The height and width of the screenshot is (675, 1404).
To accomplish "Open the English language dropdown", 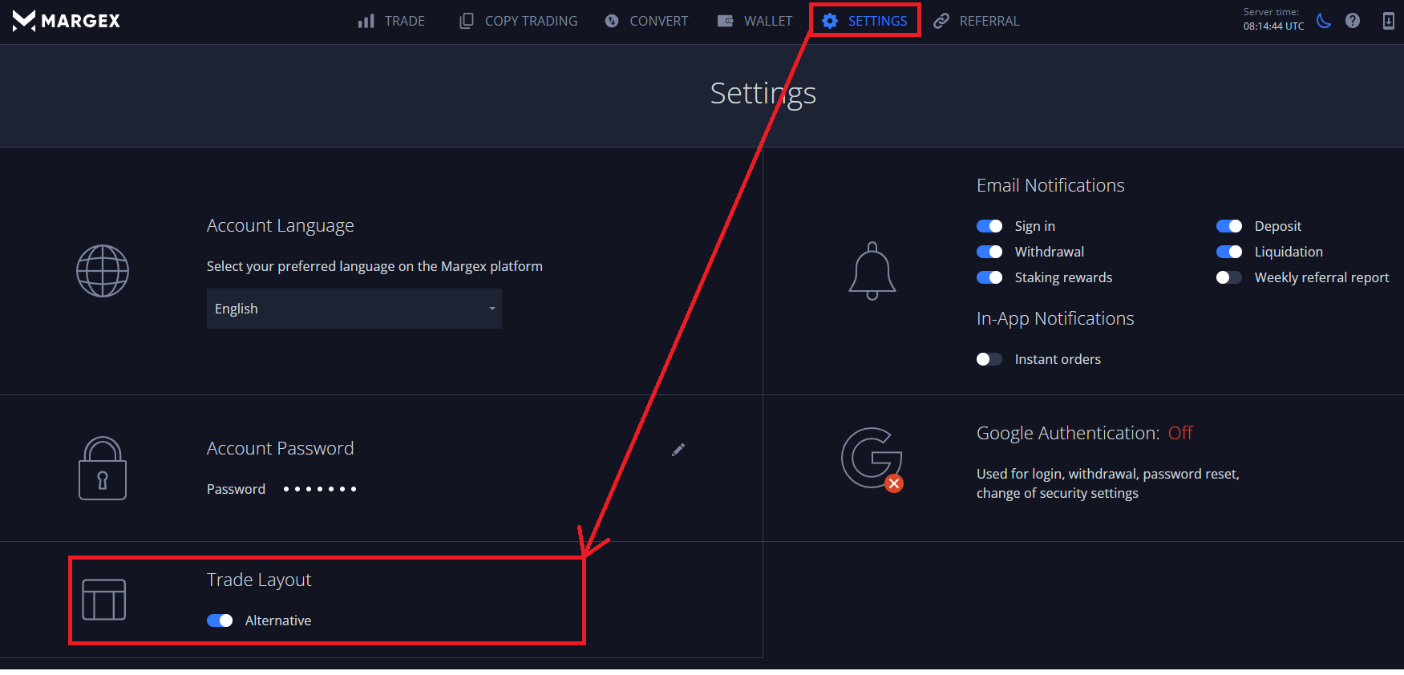I will [354, 309].
